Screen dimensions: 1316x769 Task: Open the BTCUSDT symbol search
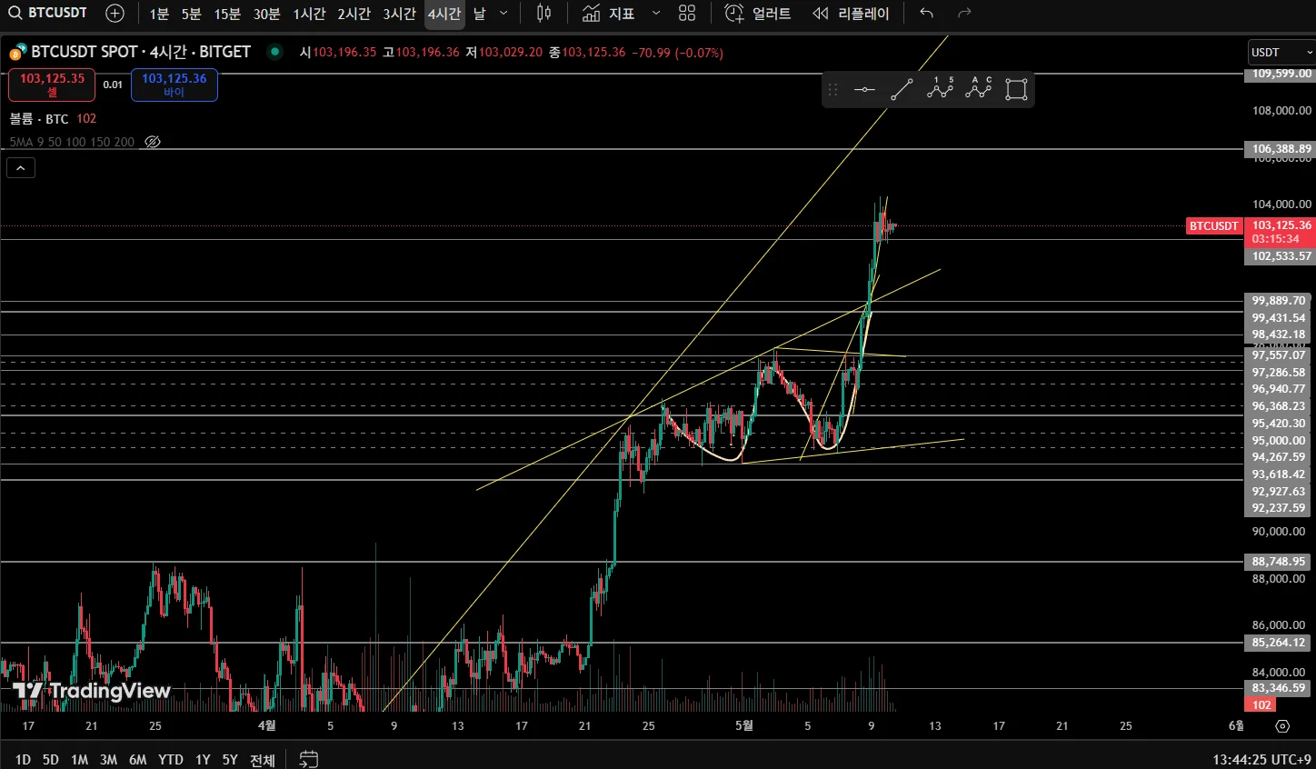(x=48, y=13)
